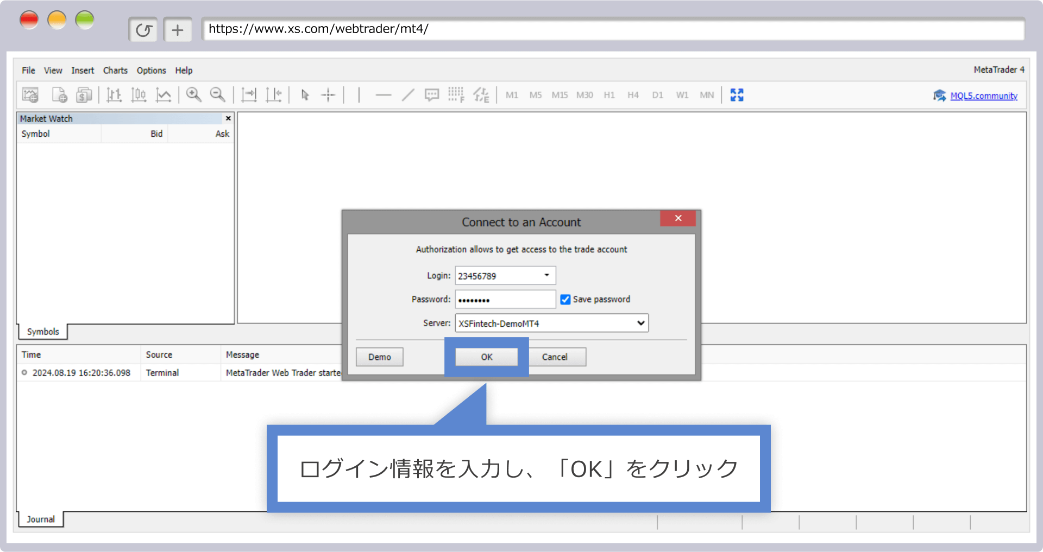1043x552 pixels.
Task: Toggle fullscreen mode icon
Action: (737, 95)
